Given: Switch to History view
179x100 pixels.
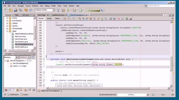Looking at the screenshot, I should point(58,19).
